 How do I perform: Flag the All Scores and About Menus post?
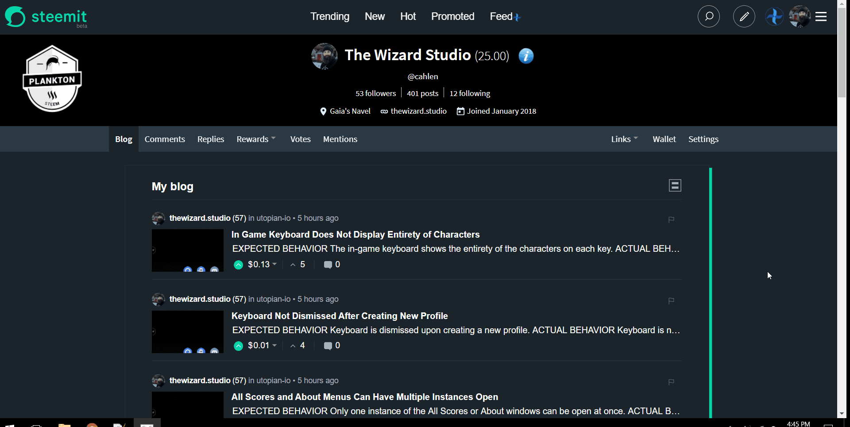pyautogui.click(x=671, y=382)
